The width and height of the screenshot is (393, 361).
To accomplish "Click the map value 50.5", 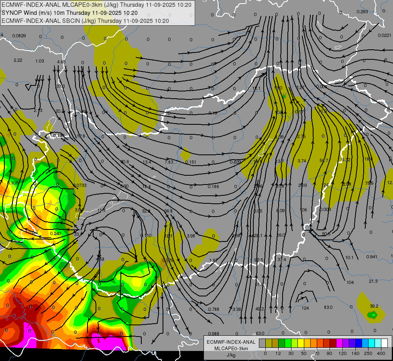I will click(326, 234).
